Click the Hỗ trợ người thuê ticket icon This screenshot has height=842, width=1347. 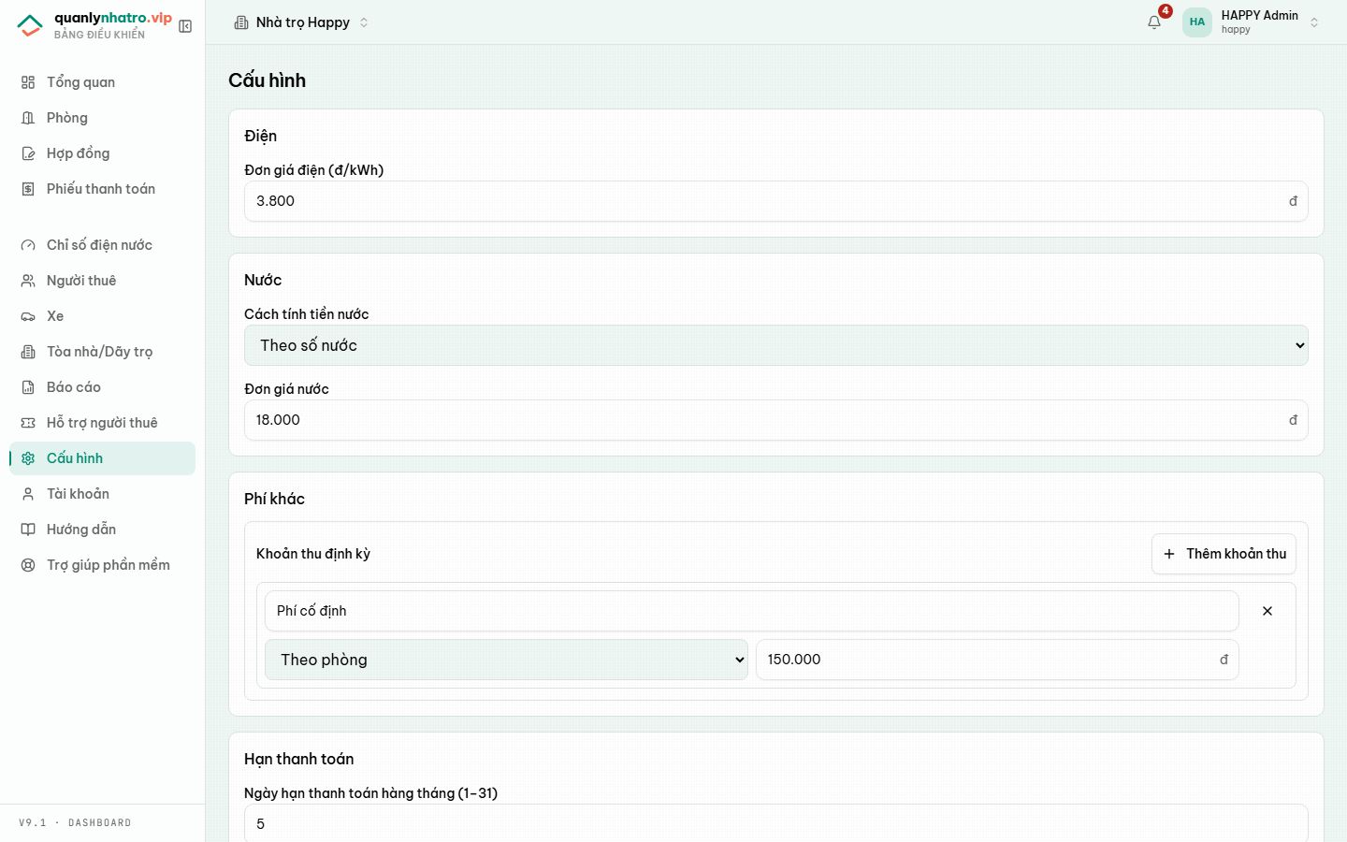pos(28,423)
